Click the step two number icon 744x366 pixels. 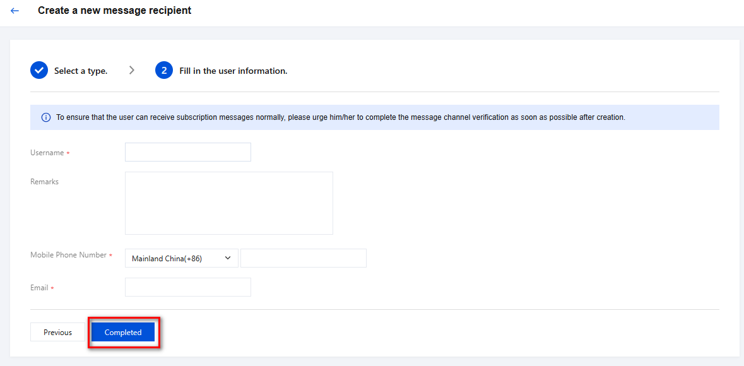164,70
